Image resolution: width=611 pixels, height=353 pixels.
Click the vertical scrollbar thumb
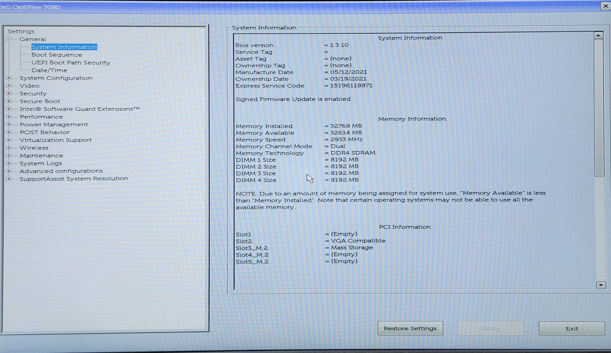(599, 108)
